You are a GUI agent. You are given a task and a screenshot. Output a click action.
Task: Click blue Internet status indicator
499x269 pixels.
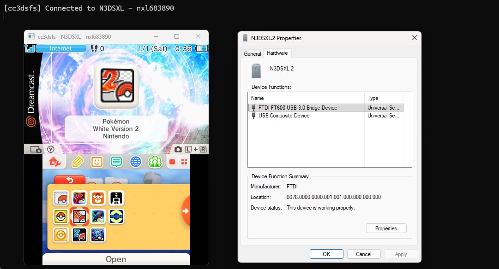[x=61, y=48]
